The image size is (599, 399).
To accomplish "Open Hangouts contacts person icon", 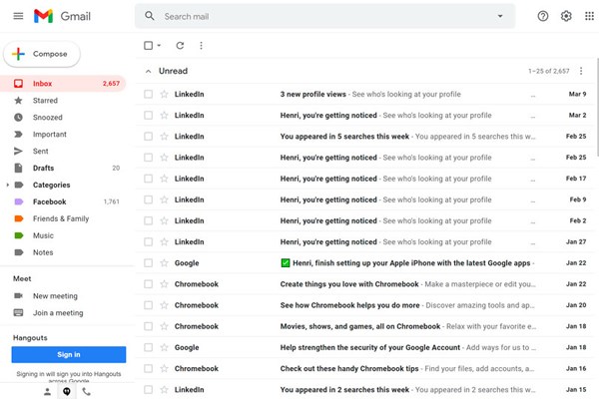I will pyautogui.click(x=47, y=391).
